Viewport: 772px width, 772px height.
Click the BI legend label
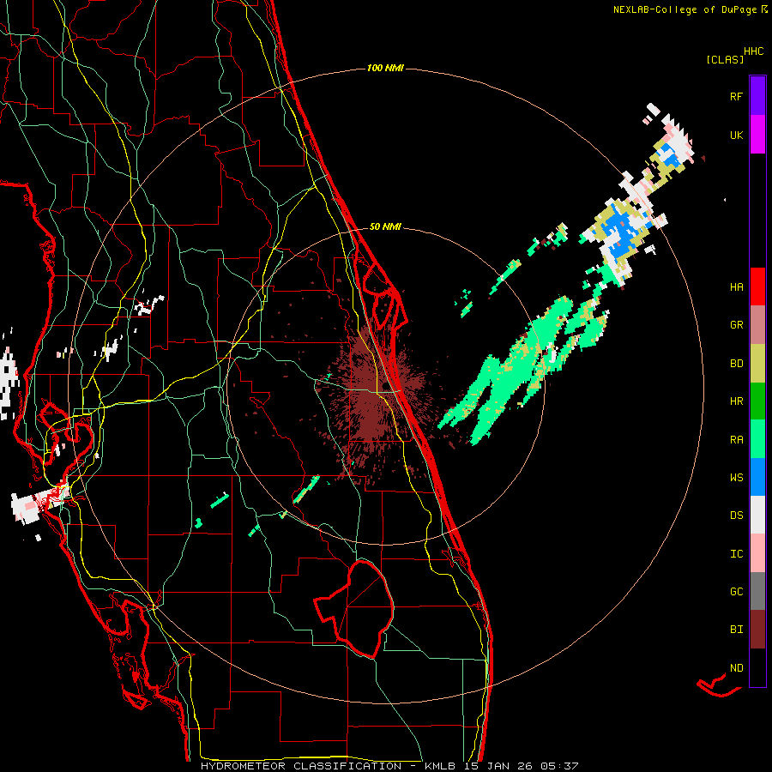[x=736, y=630]
